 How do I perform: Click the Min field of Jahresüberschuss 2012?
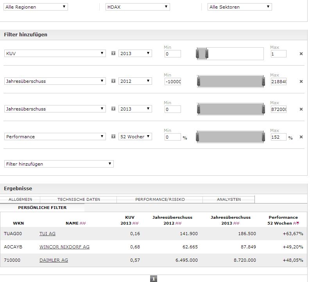tap(172, 81)
